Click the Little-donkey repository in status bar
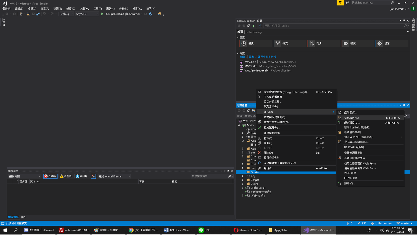The height and width of the screenshot is (235, 417). pyautogui.click(x=381, y=223)
